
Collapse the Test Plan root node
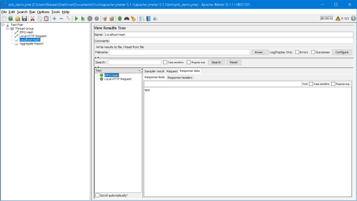click(x=3, y=25)
